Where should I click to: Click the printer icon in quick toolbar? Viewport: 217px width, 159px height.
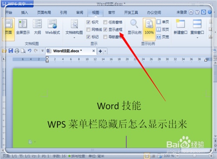(x=17, y=51)
